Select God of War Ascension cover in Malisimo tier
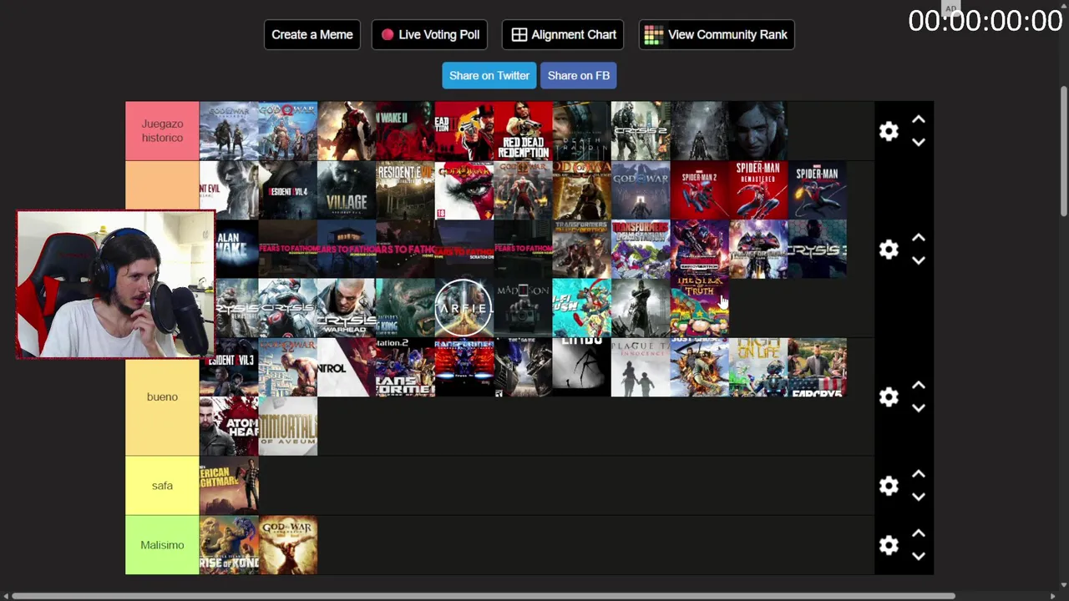Viewport: 1069px width, 601px height. coord(288,545)
